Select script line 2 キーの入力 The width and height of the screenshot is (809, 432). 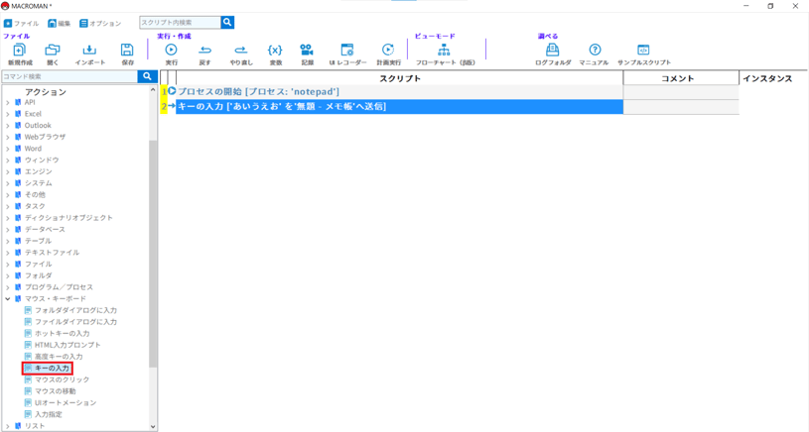[399, 107]
